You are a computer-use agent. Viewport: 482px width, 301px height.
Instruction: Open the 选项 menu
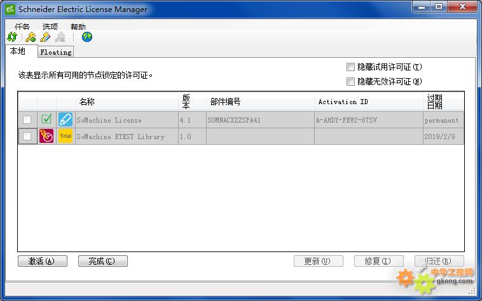coord(50,27)
